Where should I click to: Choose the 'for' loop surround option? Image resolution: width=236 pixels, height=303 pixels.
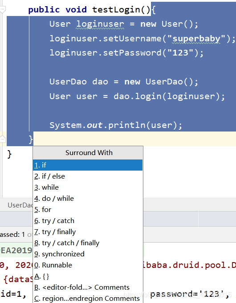(x=88, y=209)
